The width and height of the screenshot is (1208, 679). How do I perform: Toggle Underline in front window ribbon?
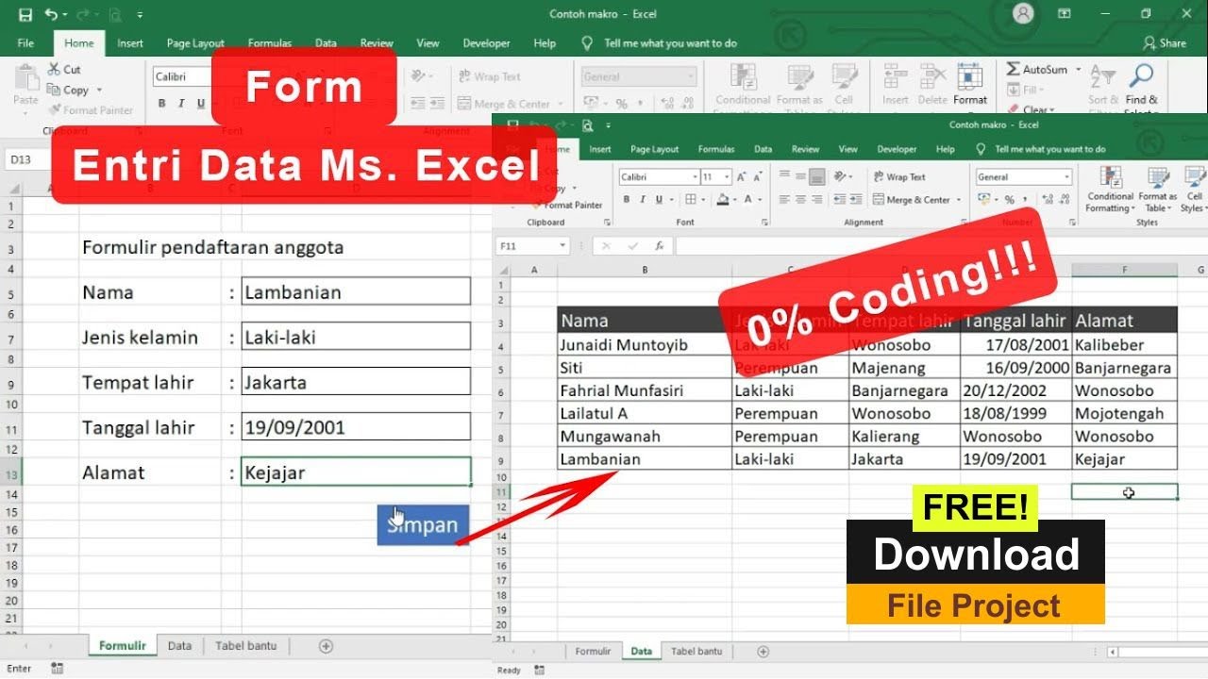point(659,200)
